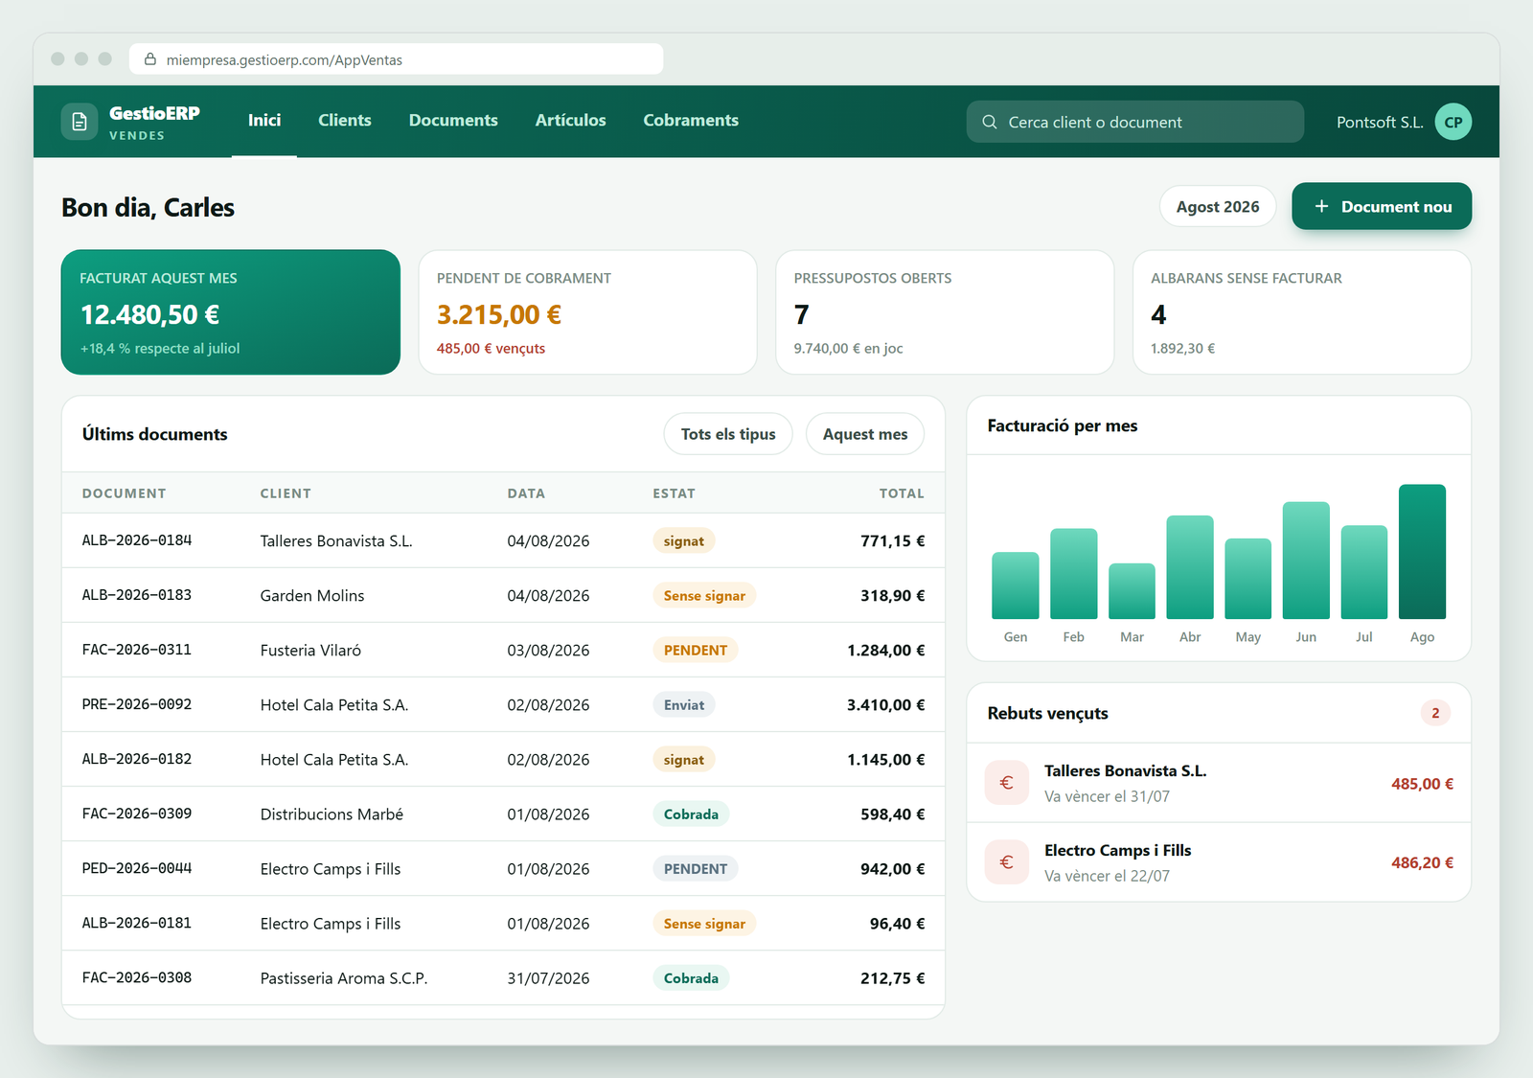Open document ALB-2026-0182
The height and width of the screenshot is (1078, 1533).
[137, 759]
